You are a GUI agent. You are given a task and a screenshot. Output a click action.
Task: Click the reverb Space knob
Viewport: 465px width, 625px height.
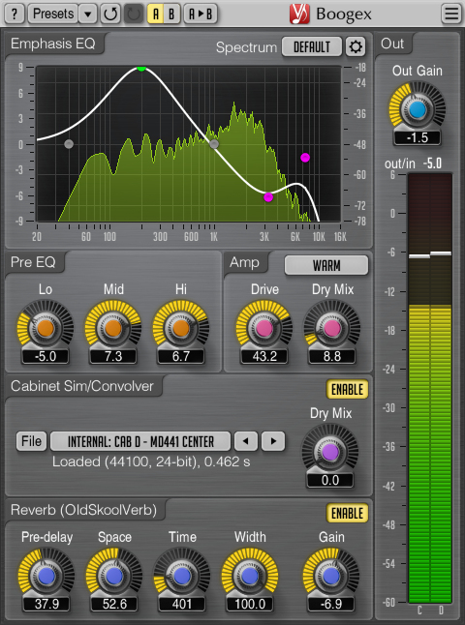point(114,576)
